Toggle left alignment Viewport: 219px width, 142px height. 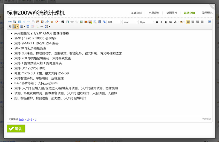(188, 22)
